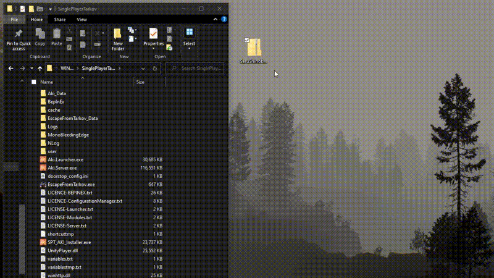This screenshot has height=278, width=494.
Task: Select the EscapeFromTarkov_Data folder
Action: pos(73,118)
